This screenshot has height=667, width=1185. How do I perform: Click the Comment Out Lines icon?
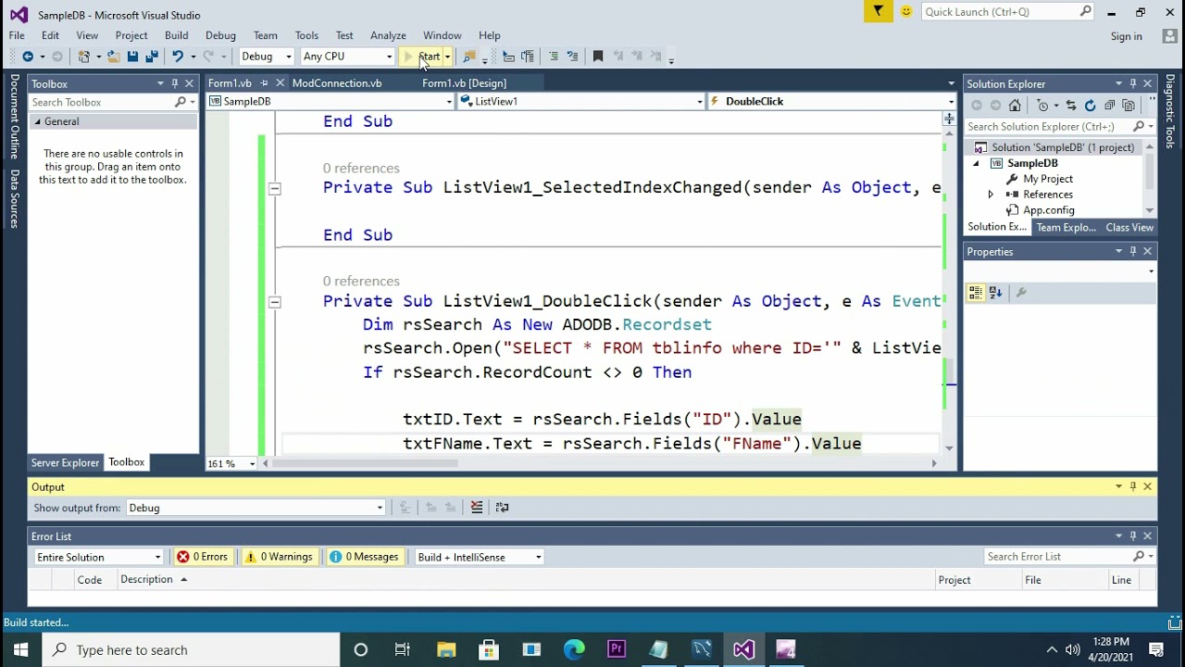pyautogui.click(x=553, y=57)
